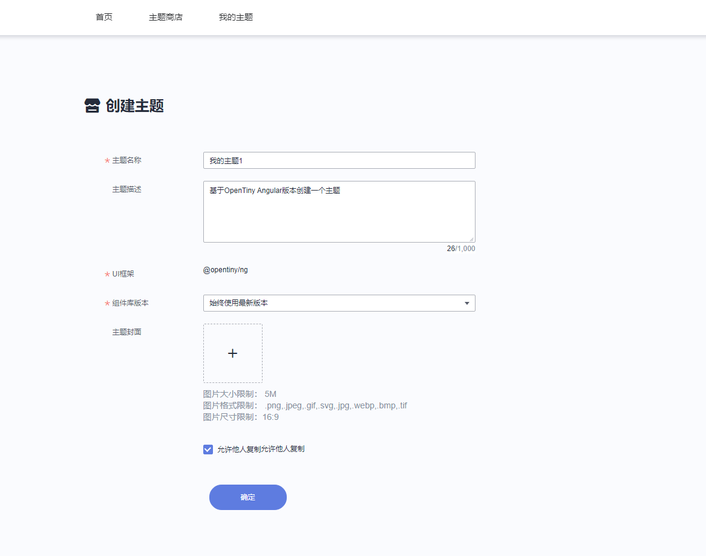This screenshot has width=706, height=556.
Task: Click the 图片格式限制 hint text
Action: [x=305, y=405]
